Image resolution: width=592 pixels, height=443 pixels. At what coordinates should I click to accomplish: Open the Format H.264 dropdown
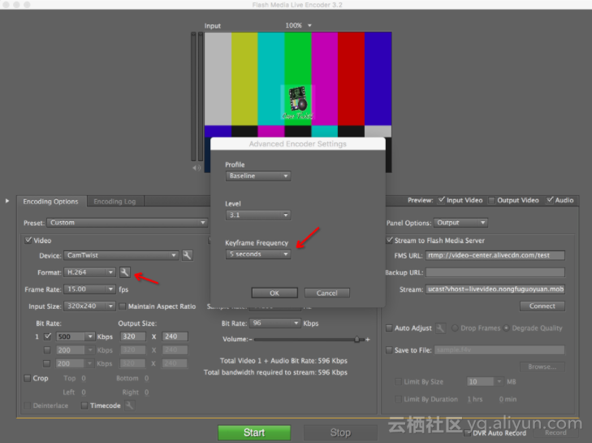coord(89,272)
